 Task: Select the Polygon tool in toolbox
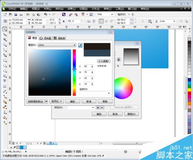coord(5,71)
